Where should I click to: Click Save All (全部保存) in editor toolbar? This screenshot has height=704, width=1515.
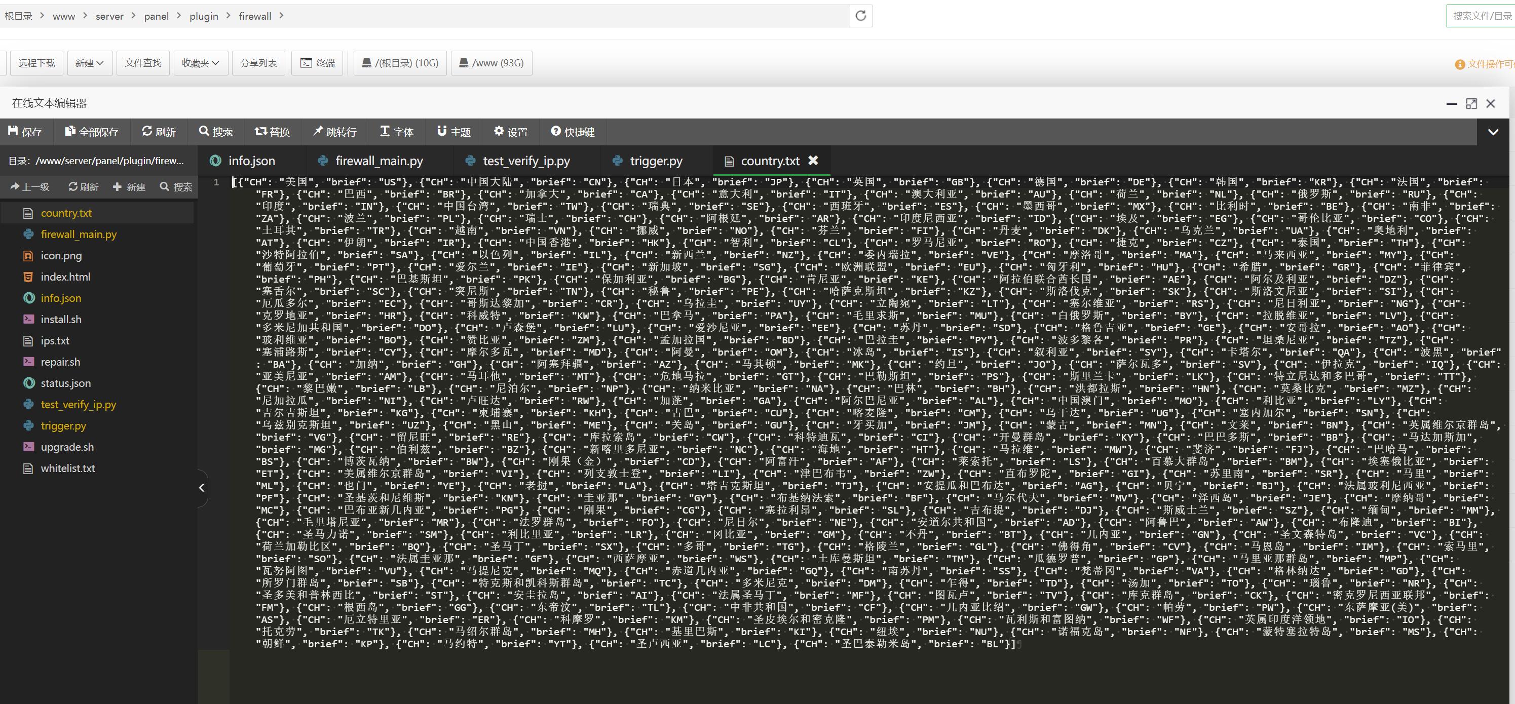[x=92, y=132]
